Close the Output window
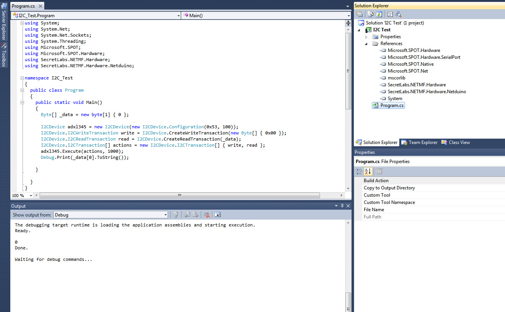Image resolution: width=505 pixels, height=312 pixels. point(348,206)
